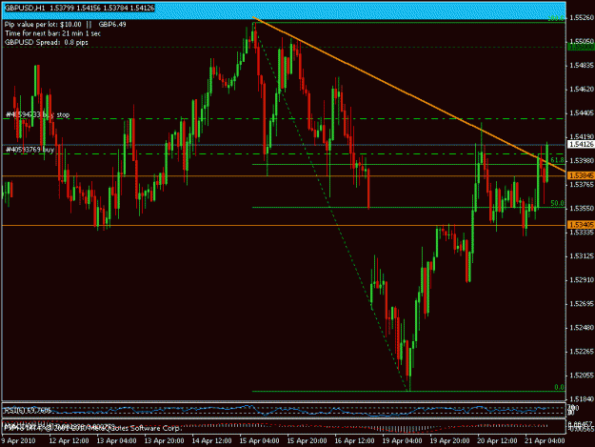Click the 1.55260 price scale value
Screen dimensions: 595x447
pyautogui.click(x=582, y=18)
